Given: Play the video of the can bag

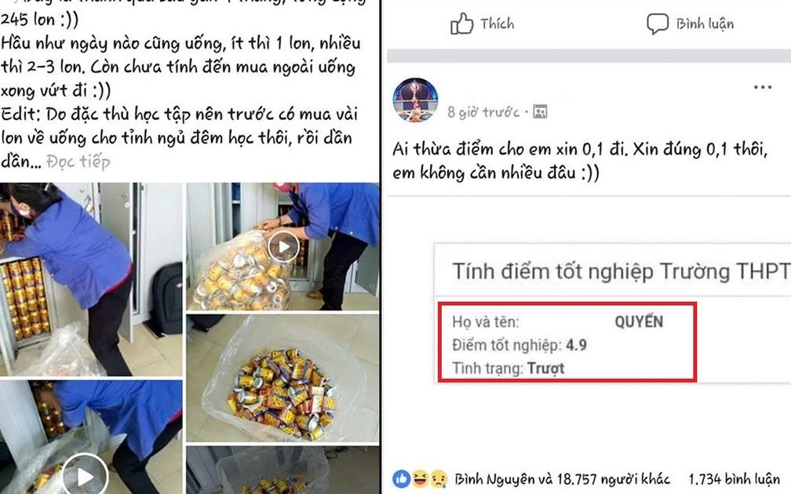Looking at the screenshot, I should coord(283,246).
